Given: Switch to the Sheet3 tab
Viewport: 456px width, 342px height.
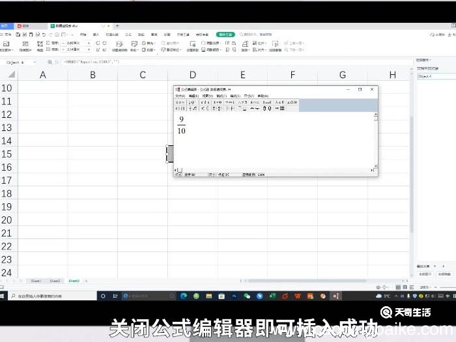Looking at the screenshot, I should 74,281.
